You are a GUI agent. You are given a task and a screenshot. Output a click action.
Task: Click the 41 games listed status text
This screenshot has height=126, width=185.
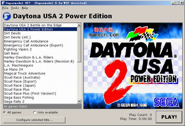tap(15, 106)
